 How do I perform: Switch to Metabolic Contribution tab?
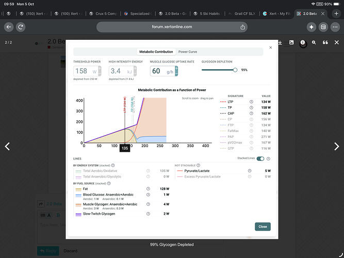(x=156, y=52)
